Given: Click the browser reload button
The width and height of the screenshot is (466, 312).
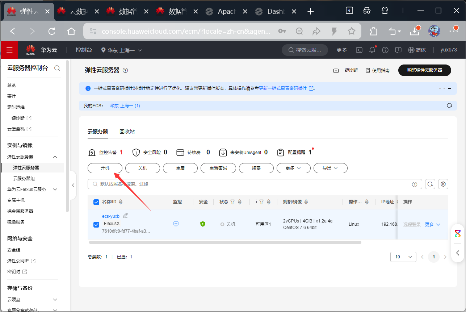Looking at the screenshot, I should coord(51,32).
